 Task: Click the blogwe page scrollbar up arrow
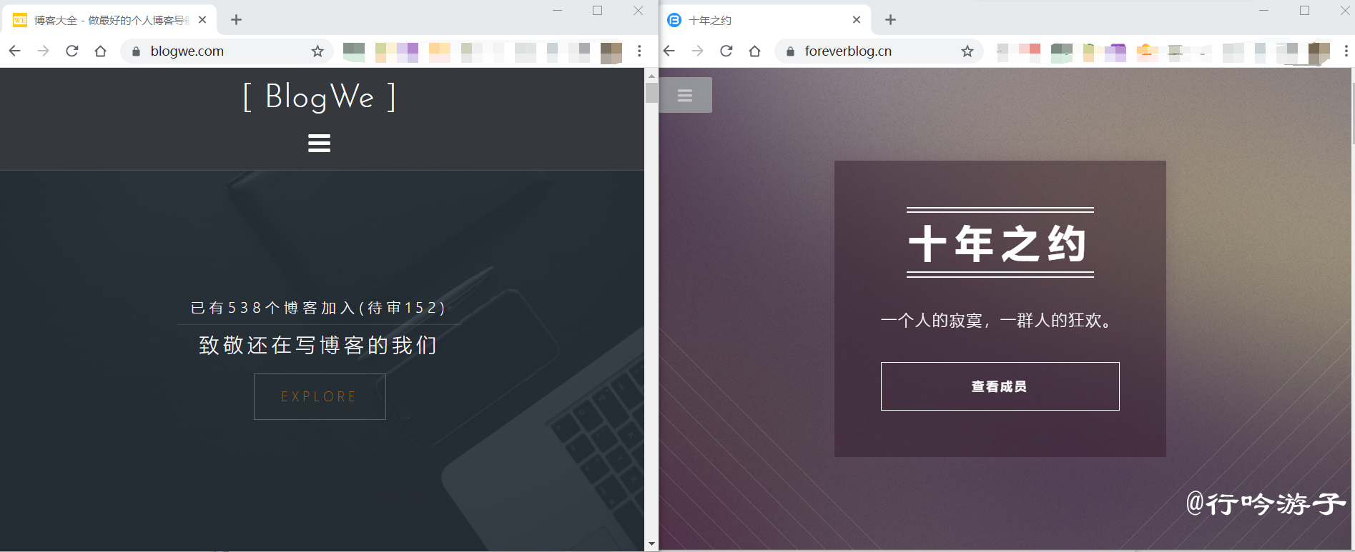click(x=651, y=75)
